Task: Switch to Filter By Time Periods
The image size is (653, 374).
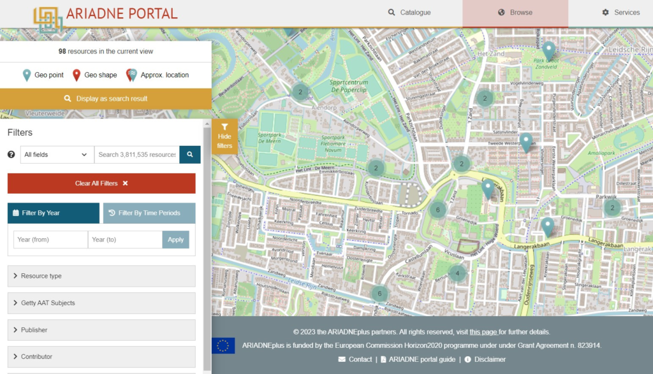Action: (149, 213)
